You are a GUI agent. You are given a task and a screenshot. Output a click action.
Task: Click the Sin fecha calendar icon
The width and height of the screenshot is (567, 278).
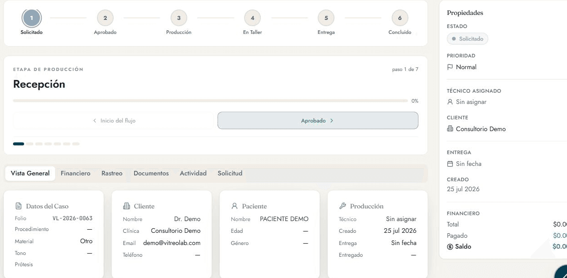click(450, 164)
